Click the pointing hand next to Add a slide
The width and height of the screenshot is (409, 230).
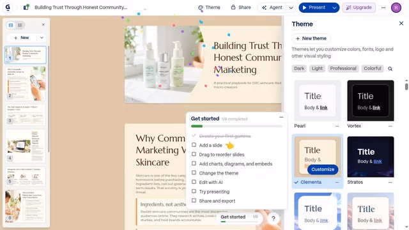(229, 145)
